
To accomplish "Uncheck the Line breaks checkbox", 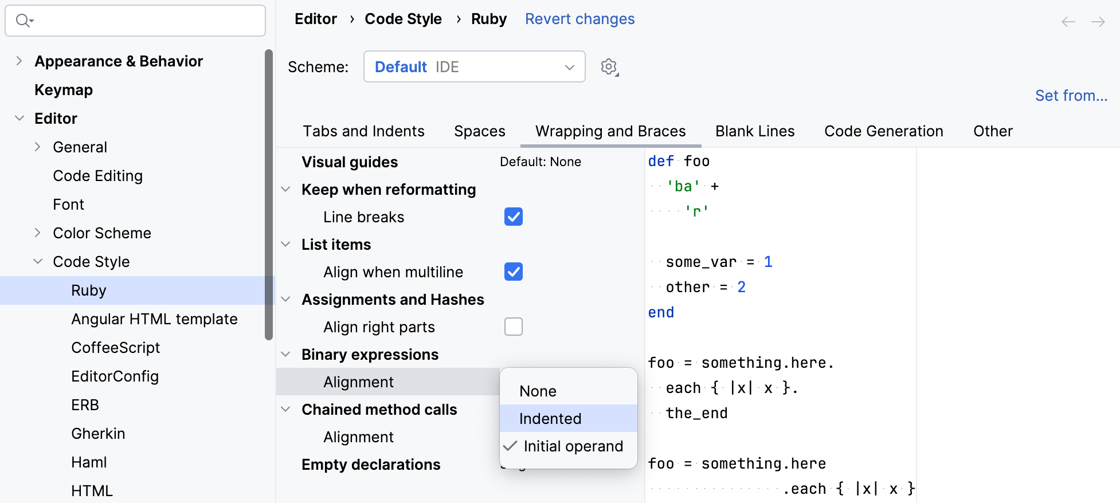I will point(514,217).
